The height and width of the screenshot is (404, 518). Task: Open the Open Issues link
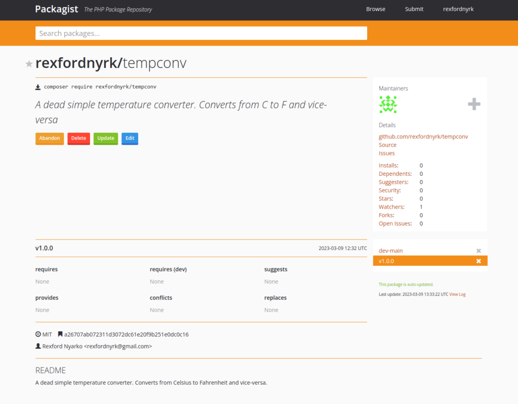pos(396,223)
